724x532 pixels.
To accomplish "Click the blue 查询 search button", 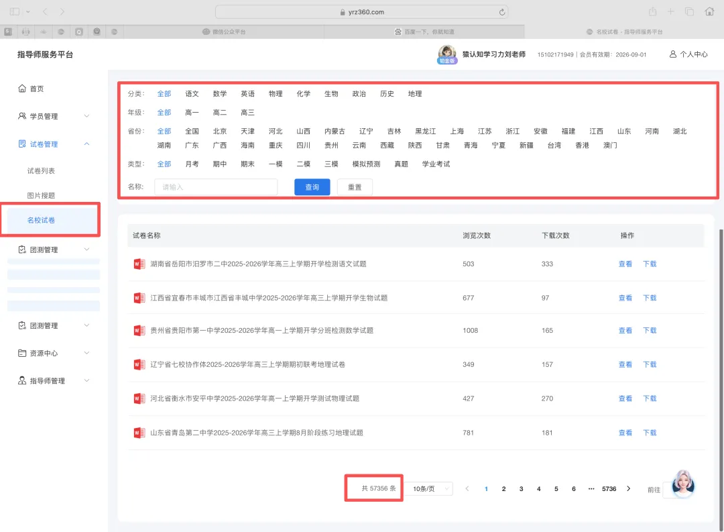I will [x=312, y=187].
